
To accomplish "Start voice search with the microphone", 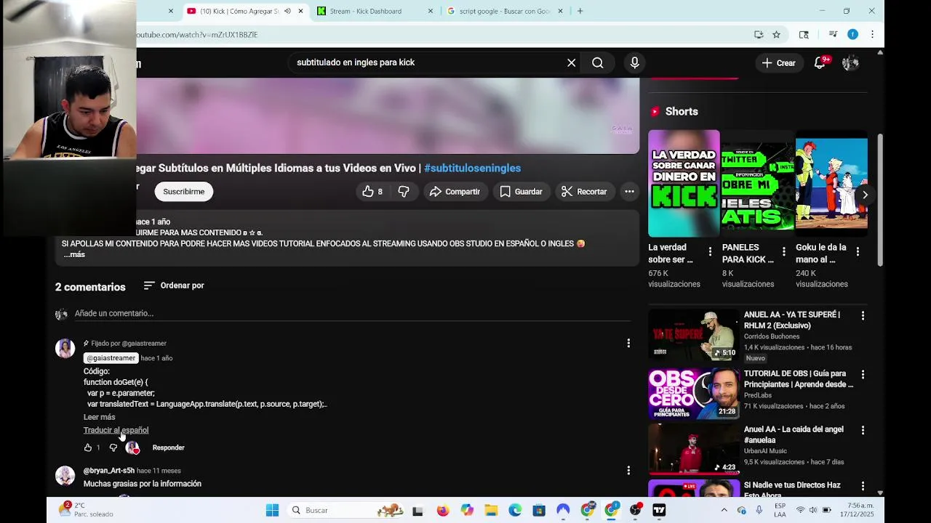I will (x=634, y=63).
